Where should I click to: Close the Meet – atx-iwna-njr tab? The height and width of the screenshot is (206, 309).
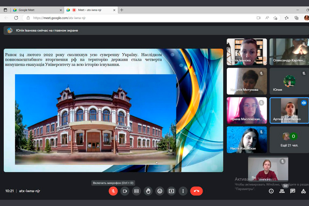114,10
